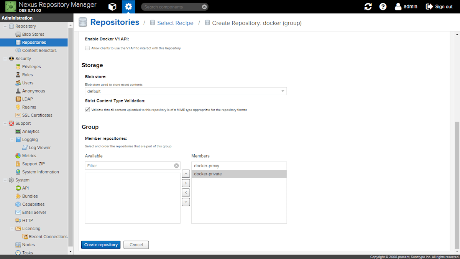Collapse the Security tree node
The image size is (460, 259).
point(5,58)
